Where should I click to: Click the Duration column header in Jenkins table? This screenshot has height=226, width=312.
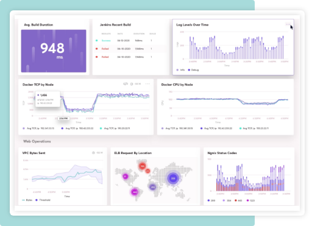click(139, 34)
